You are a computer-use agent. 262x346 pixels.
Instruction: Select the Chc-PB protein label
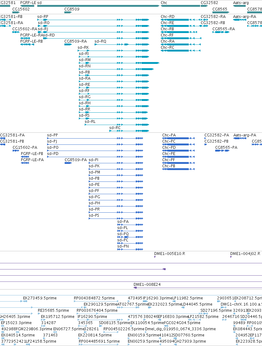pos(169,166)
